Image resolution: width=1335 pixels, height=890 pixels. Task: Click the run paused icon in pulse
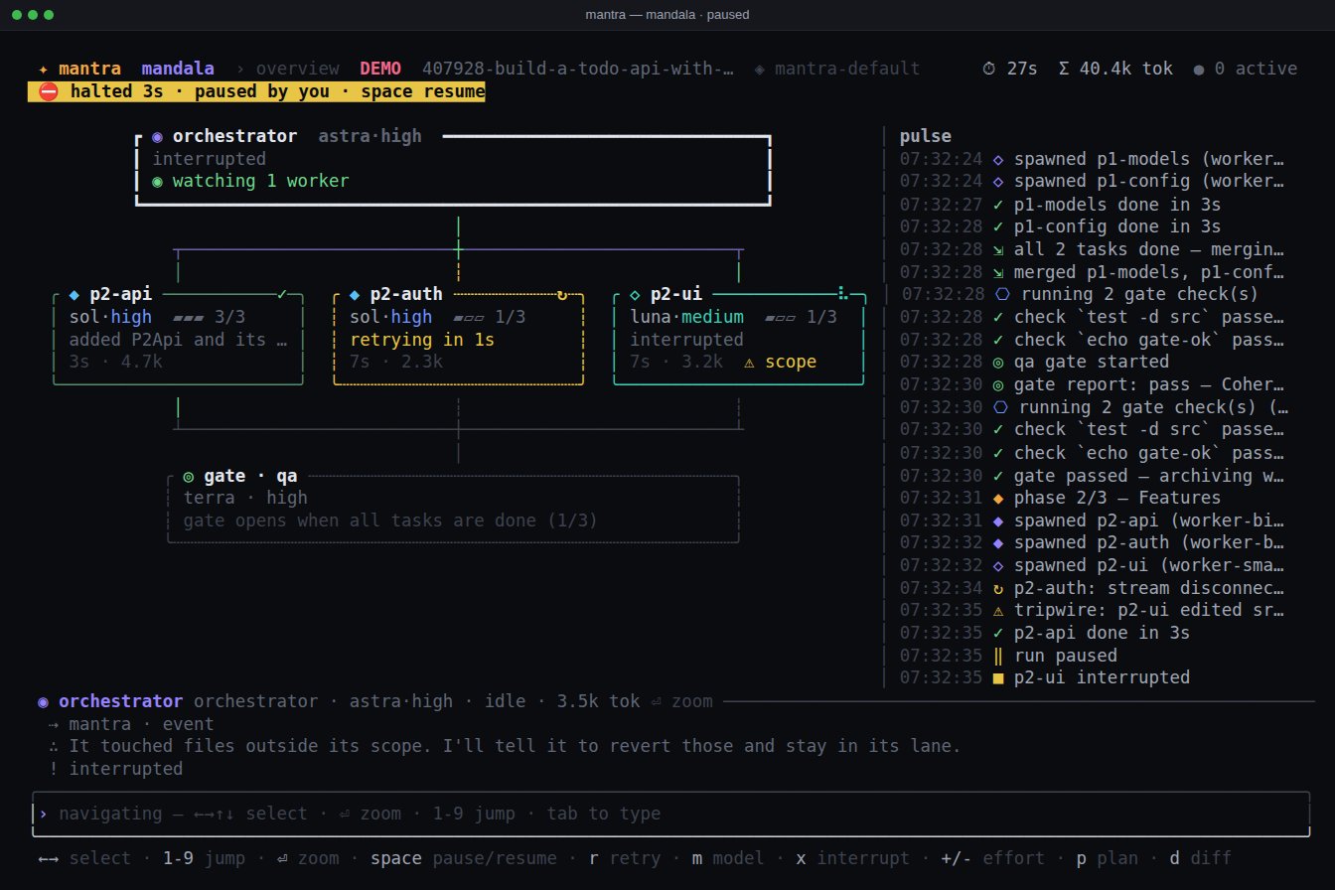click(x=999, y=655)
